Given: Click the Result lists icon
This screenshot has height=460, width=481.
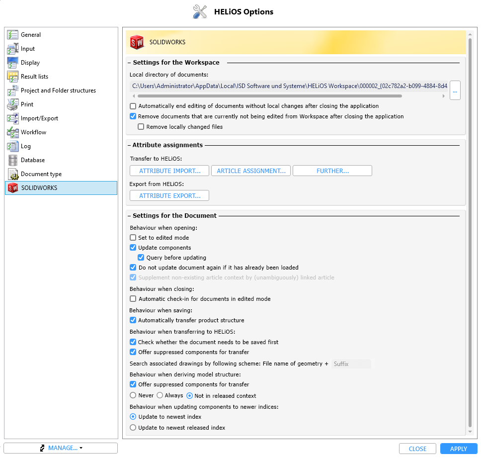Looking at the screenshot, I should click(x=12, y=77).
